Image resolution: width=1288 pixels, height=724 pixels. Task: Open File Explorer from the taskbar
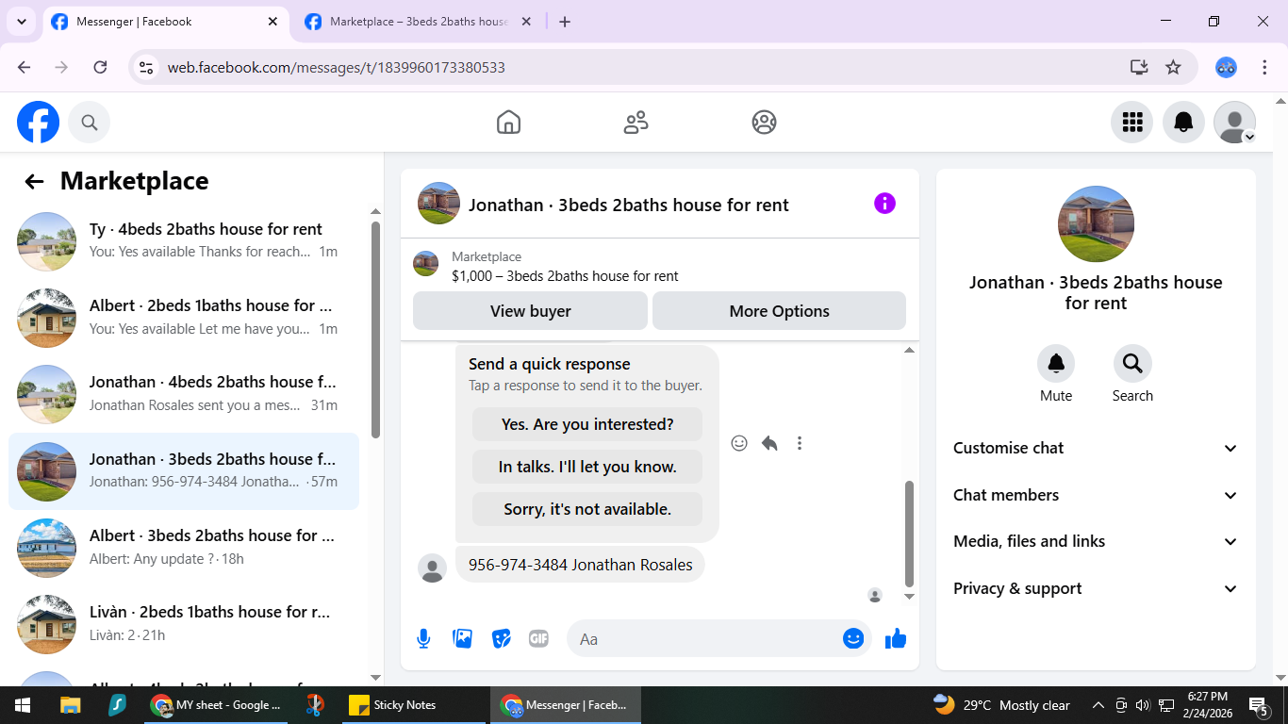point(71,705)
